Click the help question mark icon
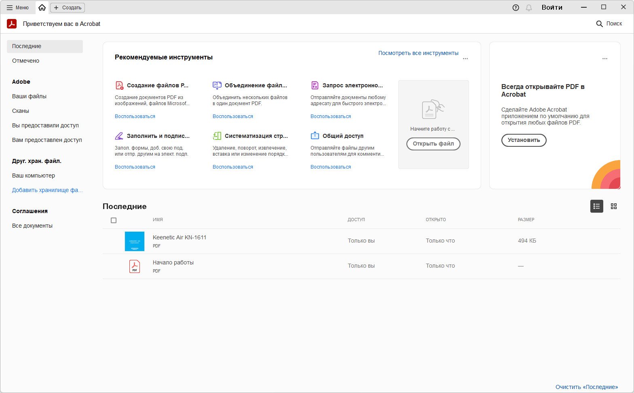 516,8
